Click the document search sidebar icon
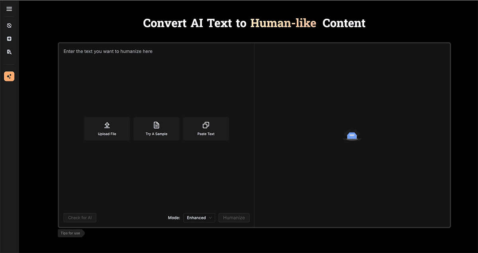Viewport: 478px width, 253px height. [9, 52]
